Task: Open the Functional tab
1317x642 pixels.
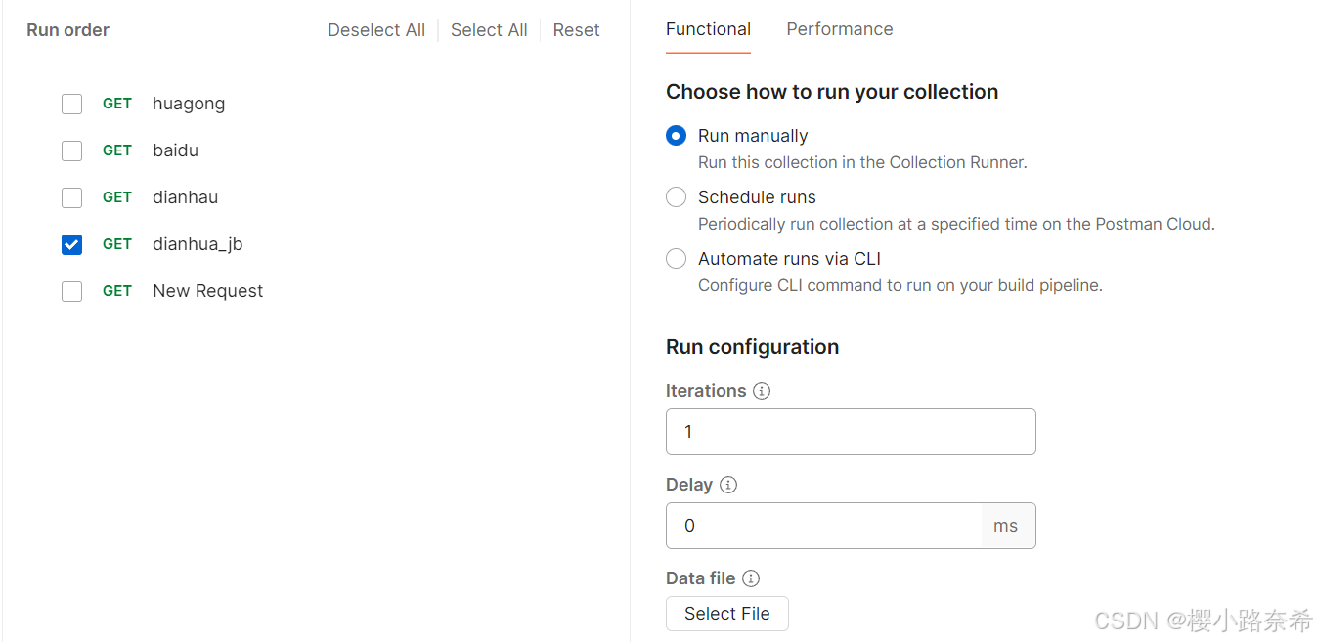Action: 708,29
